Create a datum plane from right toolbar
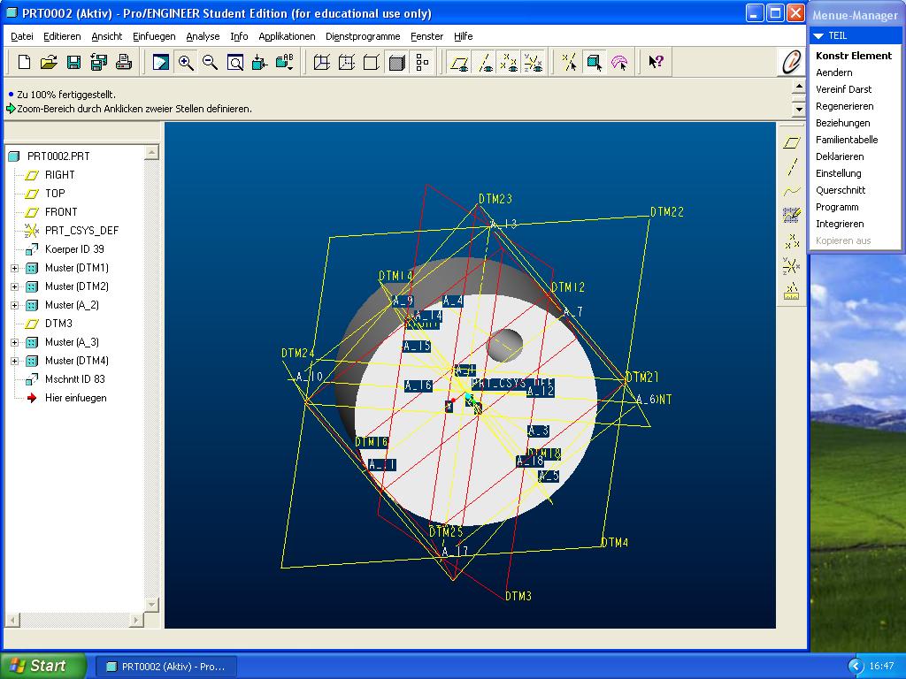 click(791, 142)
